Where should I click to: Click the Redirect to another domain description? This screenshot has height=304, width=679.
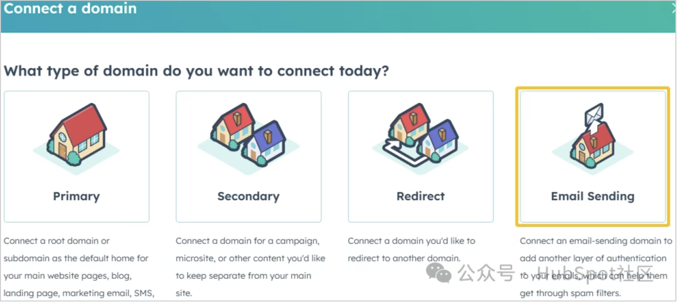coord(411,250)
